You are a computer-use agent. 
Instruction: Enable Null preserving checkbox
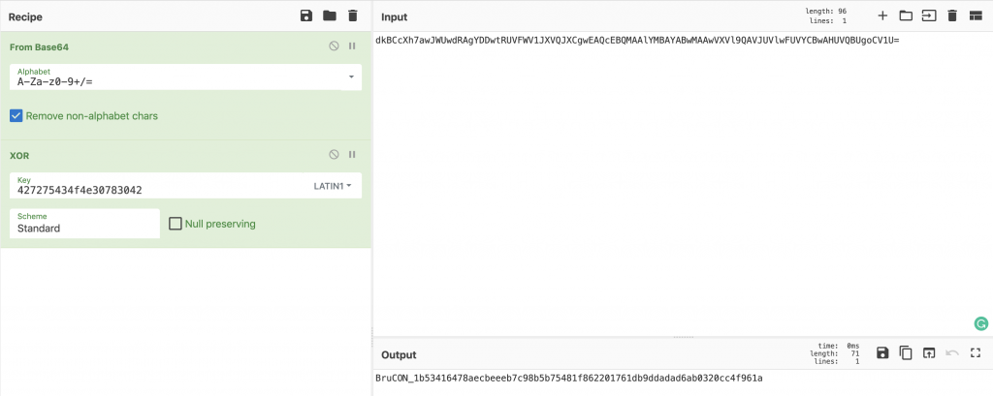point(176,224)
